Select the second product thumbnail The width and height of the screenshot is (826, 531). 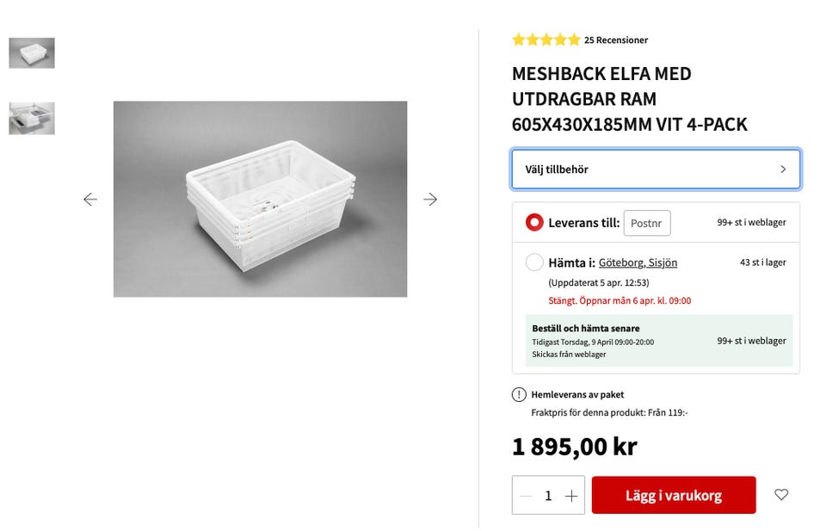coord(32,119)
